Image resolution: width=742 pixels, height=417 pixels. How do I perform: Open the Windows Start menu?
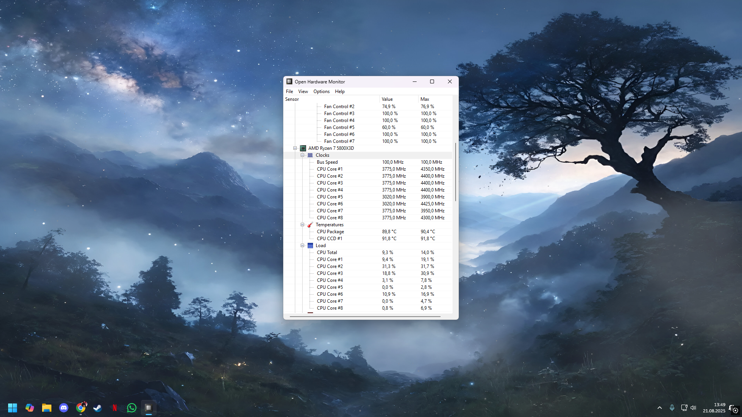point(12,408)
